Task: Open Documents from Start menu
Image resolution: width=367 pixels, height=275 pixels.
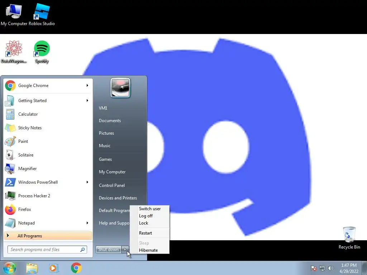Action: click(110, 121)
